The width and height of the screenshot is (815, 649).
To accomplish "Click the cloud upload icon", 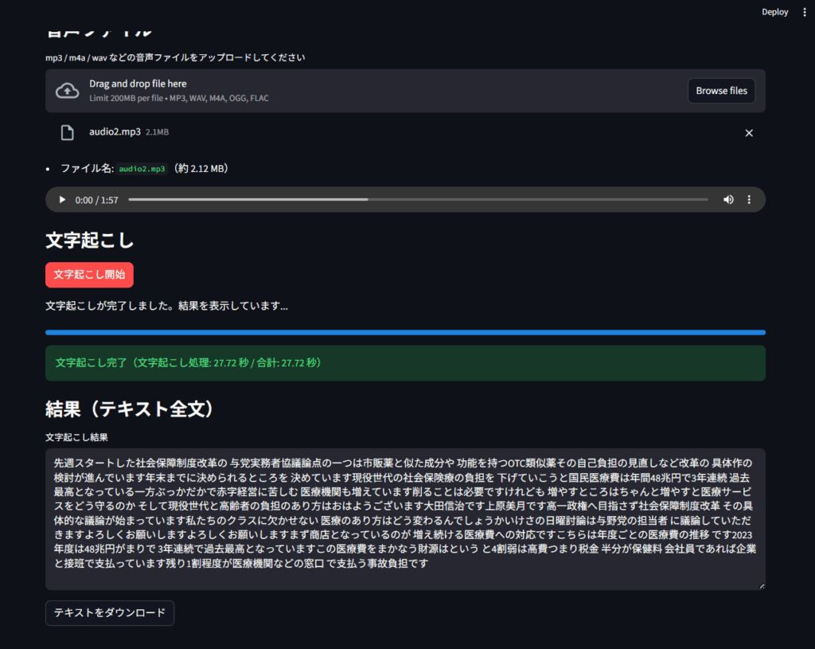I will 67,91.
